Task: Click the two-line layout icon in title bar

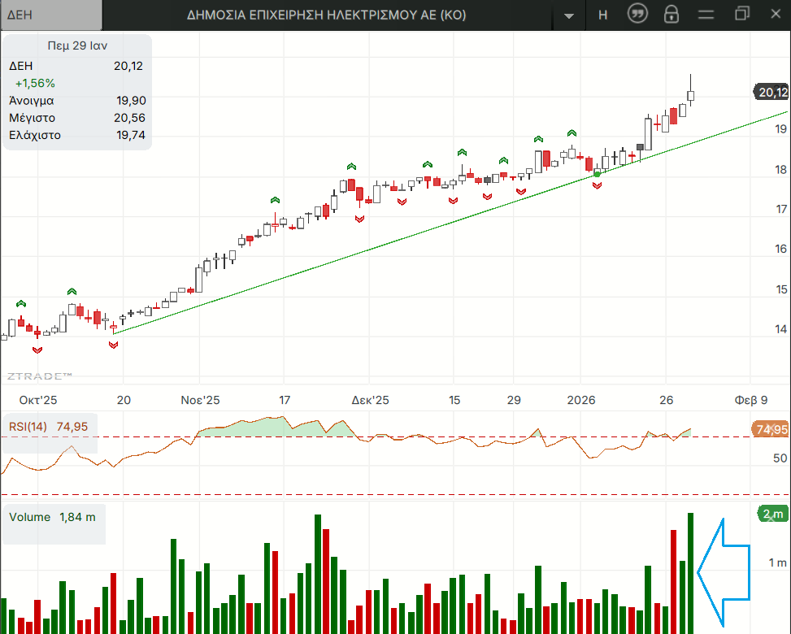Action: [x=706, y=15]
